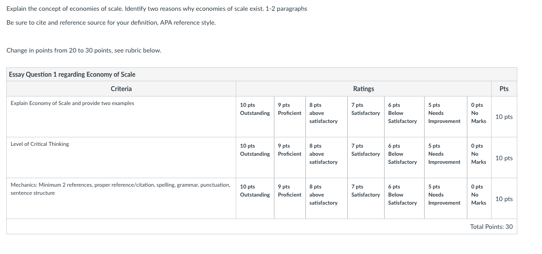This screenshot has height=254, width=542.
Task: Click the 10 pts score in Critical Thinking row
Action: [x=504, y=158]
